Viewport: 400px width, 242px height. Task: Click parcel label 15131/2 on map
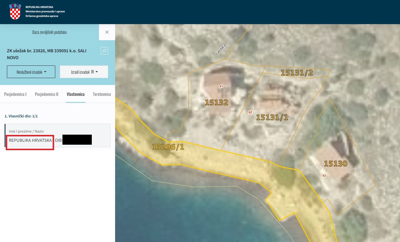point(296,73)
